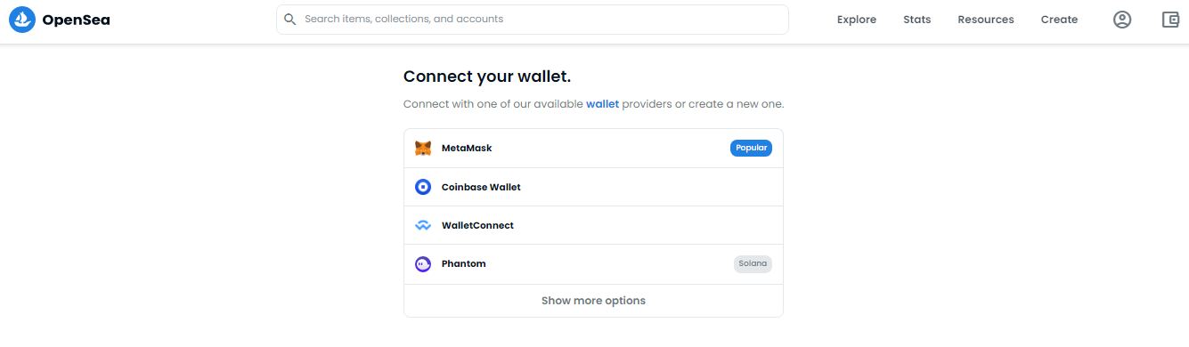The width and height of the screenshot is (1189, 347).
Task: Click the Solana badge on Phantom
Action: tap(753, 264)
